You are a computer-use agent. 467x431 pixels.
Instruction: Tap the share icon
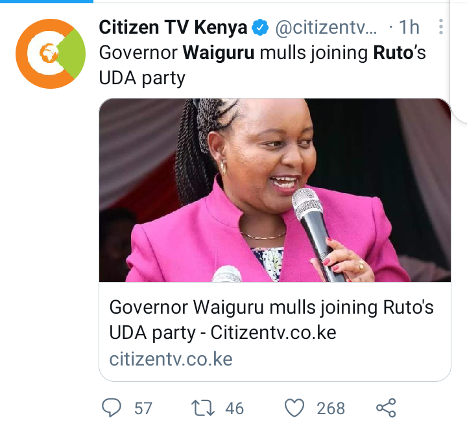386,408
